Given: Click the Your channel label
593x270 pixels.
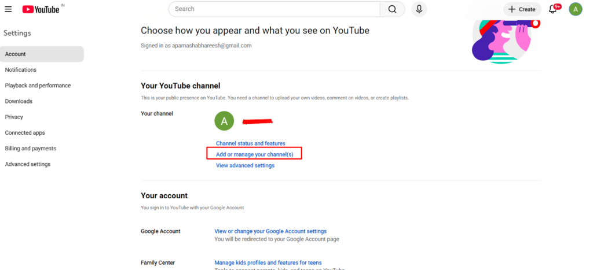Looking at the screenshot, I should [x=156, y=113].
